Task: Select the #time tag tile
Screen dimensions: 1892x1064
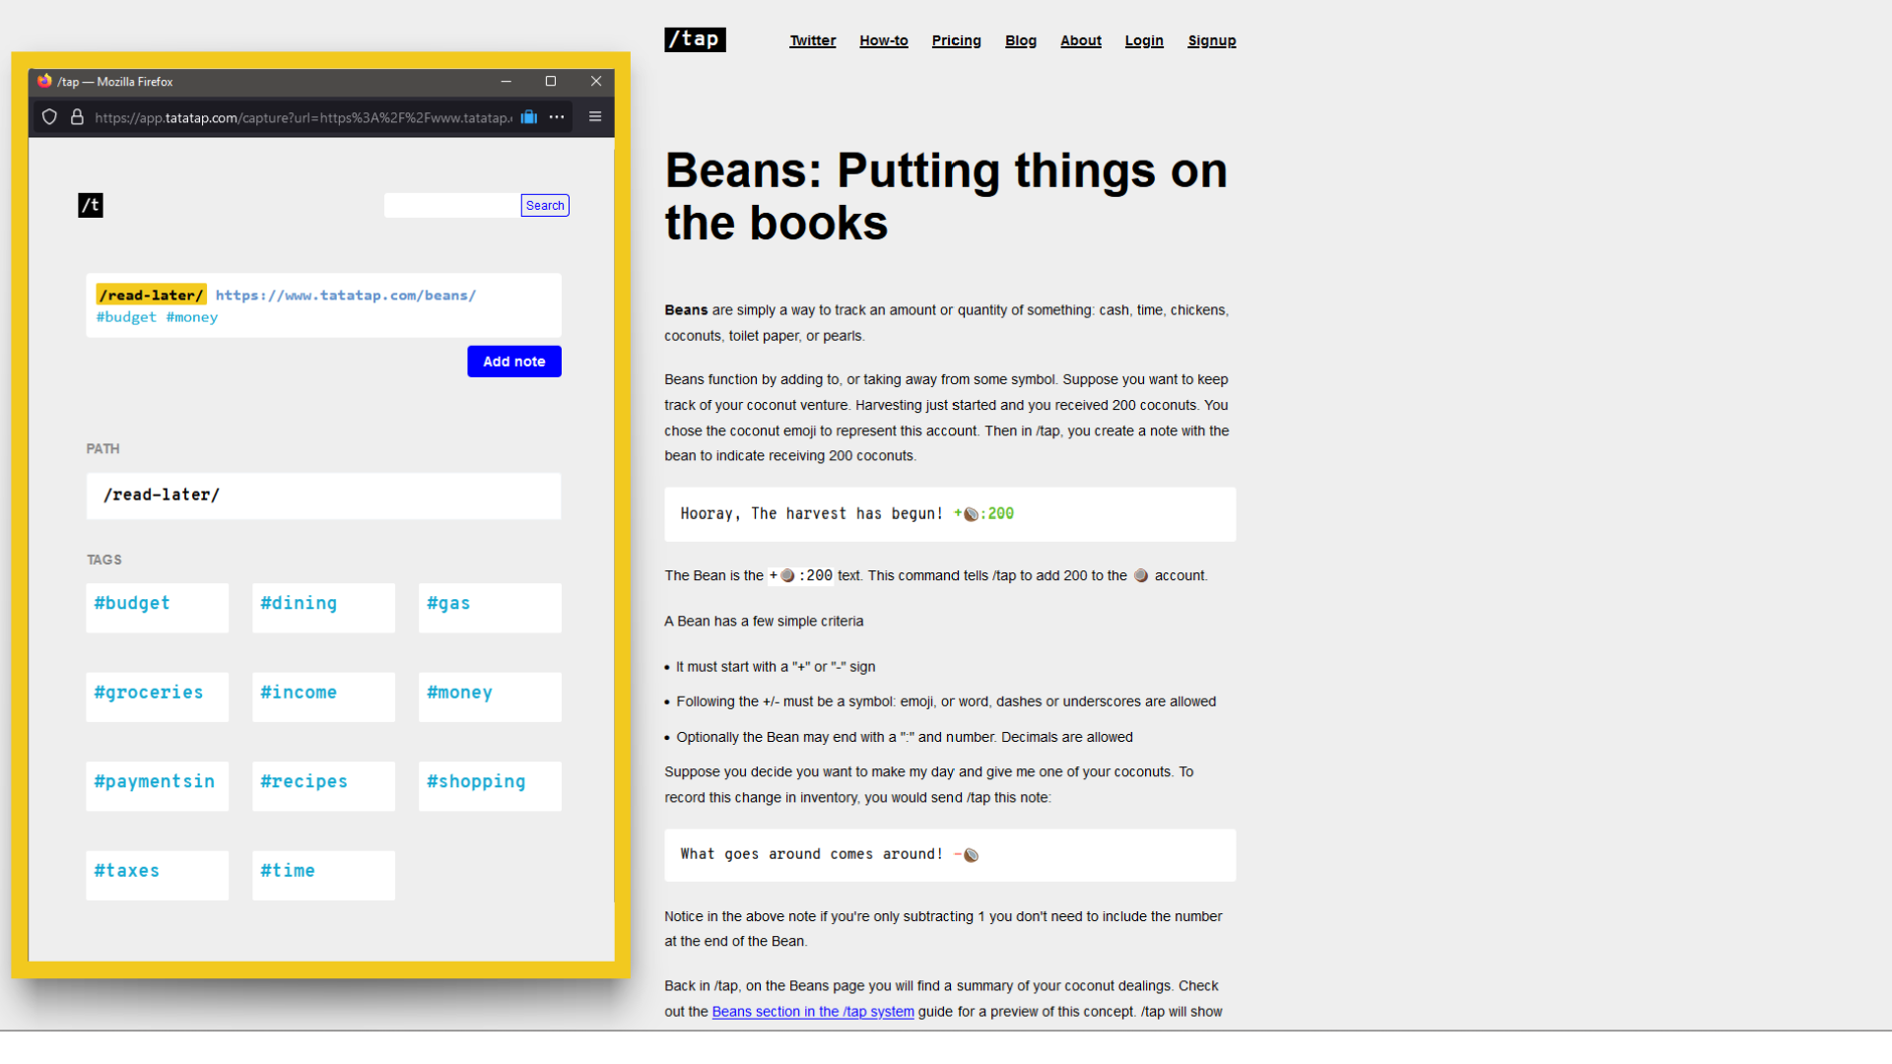Action: [323, 876]
